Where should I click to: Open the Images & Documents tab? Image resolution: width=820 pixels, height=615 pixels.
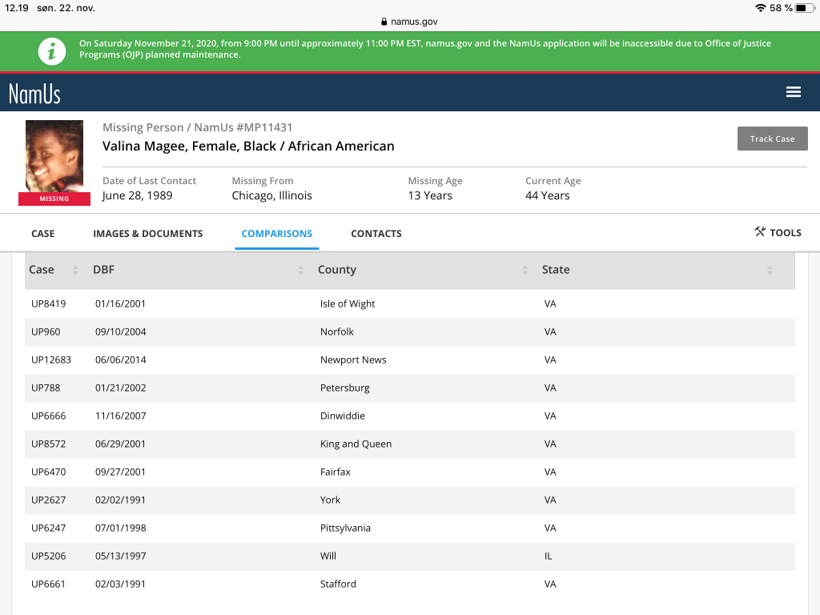[x=148, y=234]
